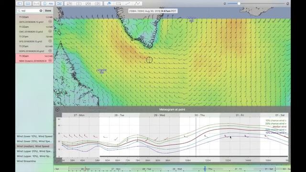The image size is (306, 172).
Task: Toggle the Abc labels toolbar button
Action: [x=51, y=3]
